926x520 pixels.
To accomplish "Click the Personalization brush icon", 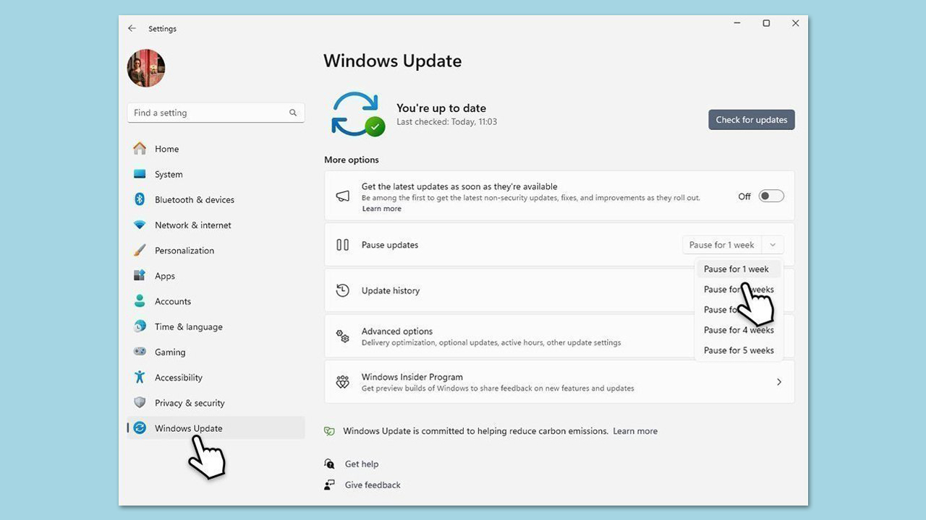I will pos(140,250).
